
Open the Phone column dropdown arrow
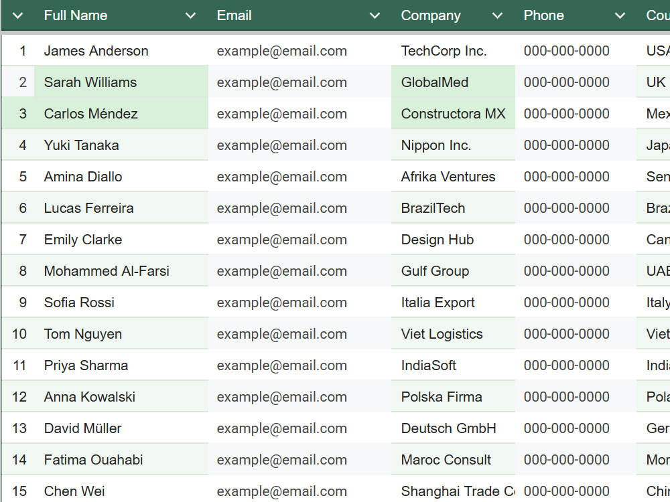click(x=620, y=16)
